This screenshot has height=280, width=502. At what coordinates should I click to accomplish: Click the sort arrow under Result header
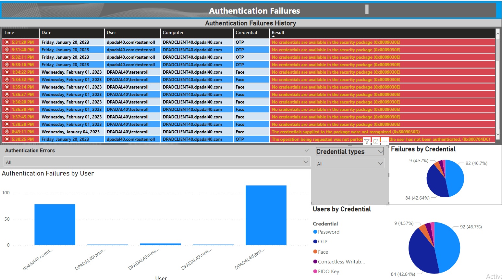point(273,37)
